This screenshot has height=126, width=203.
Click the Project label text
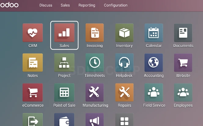tap(64, 76)
